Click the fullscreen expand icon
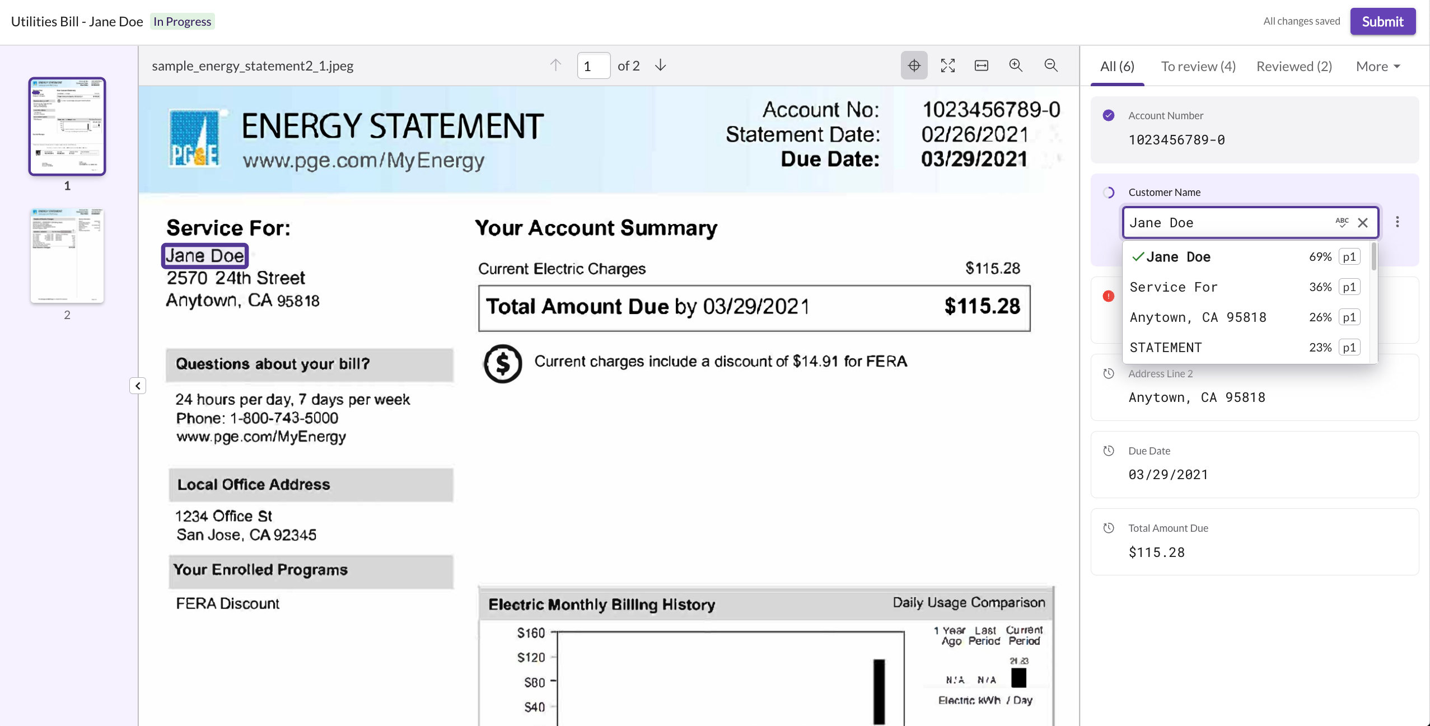The width and height of the screenshot is (1430, 726). click(947, 65)
